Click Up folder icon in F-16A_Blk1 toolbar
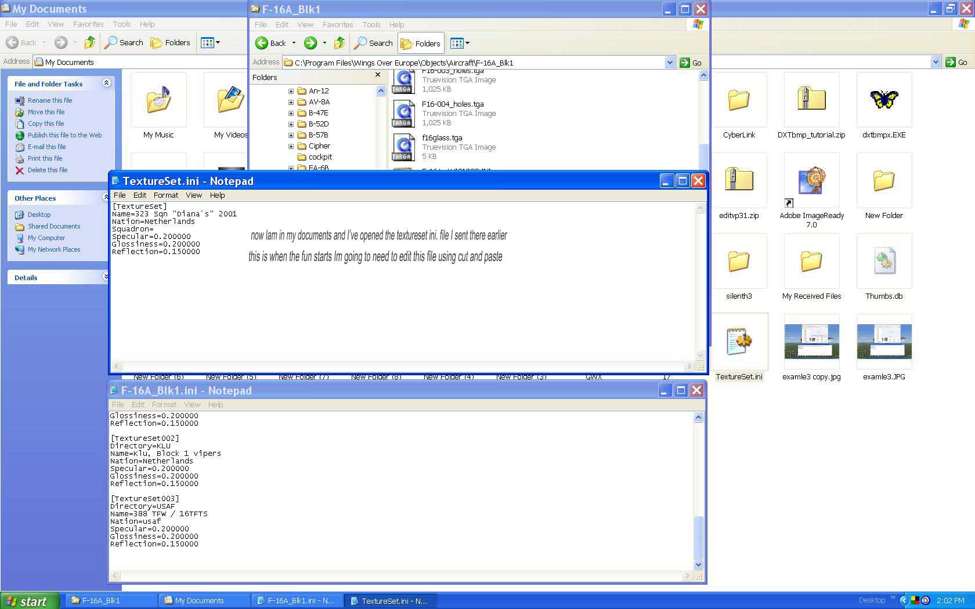This screenshot has height=609, width=975. pyautogui.click(x=340, y=43)
